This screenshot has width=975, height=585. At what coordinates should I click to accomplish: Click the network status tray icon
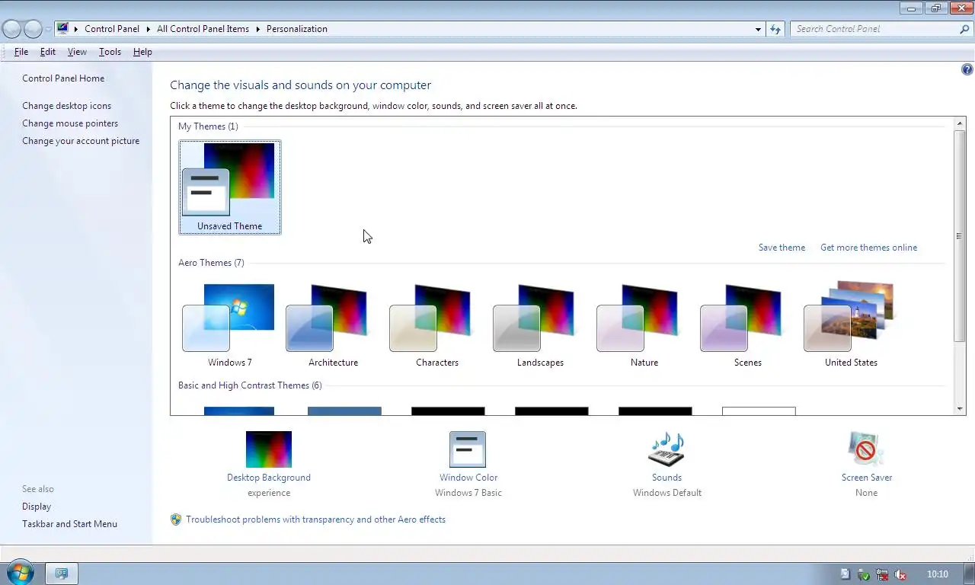tap(882, 574)
